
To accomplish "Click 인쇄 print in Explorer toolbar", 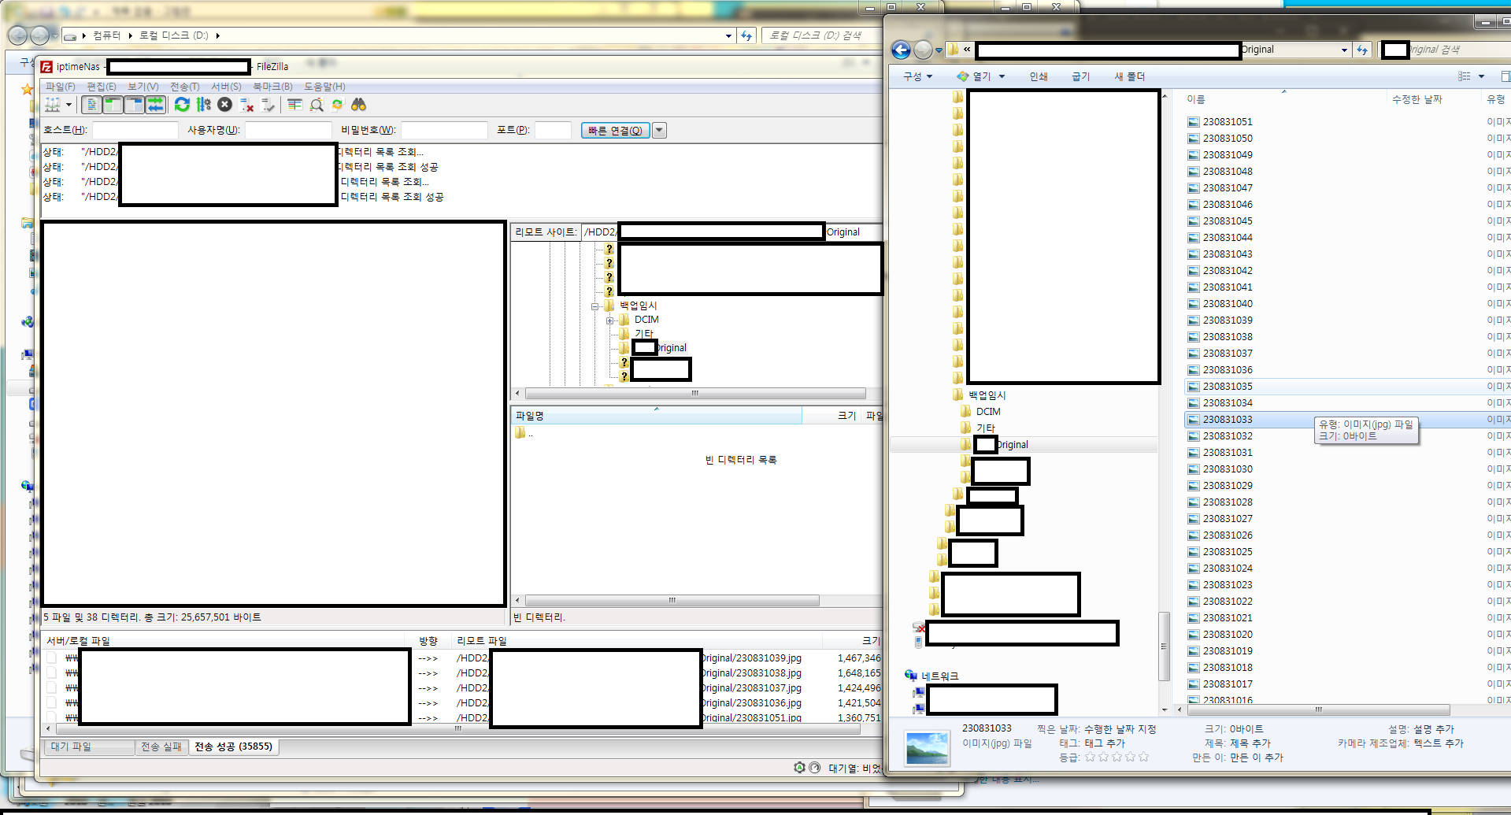I will click(1039, 76).
